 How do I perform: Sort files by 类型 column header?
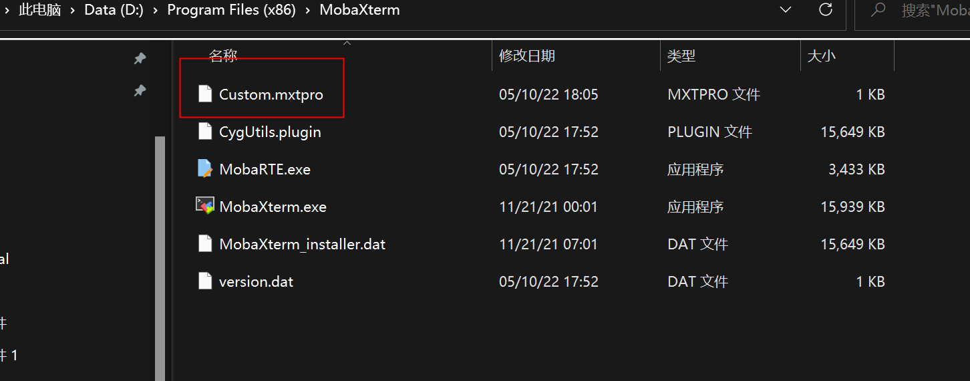pos(681,56)
